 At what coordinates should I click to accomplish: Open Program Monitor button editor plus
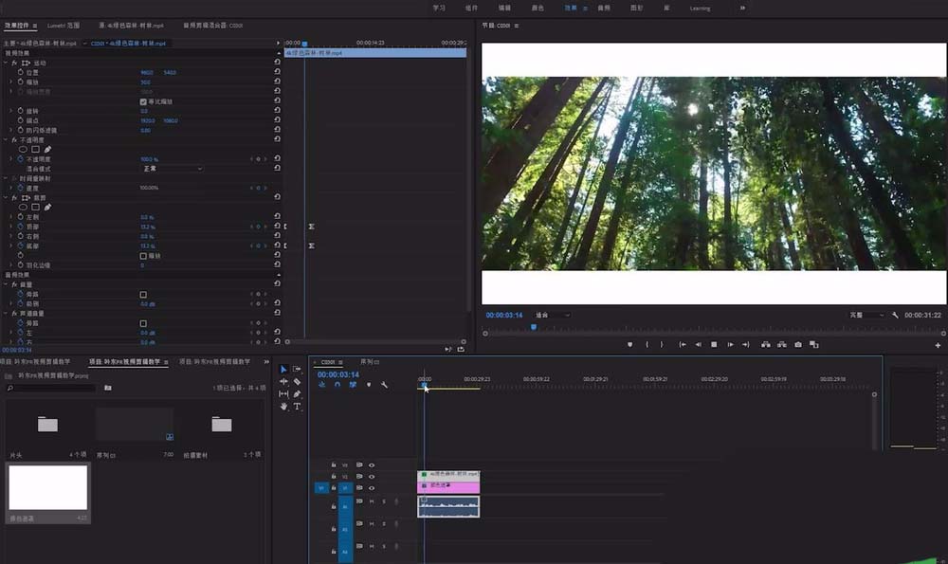coord(938,345)
